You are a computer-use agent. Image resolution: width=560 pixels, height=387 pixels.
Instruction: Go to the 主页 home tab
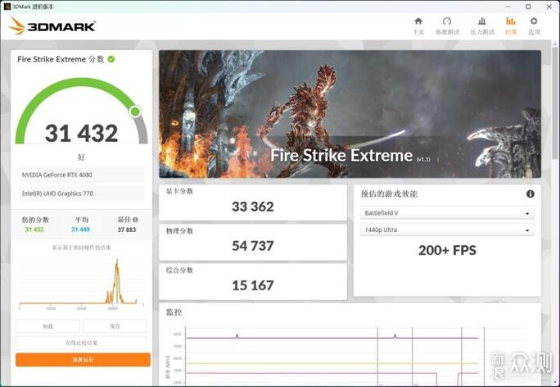pyautogui.click(x=418, y=26)
